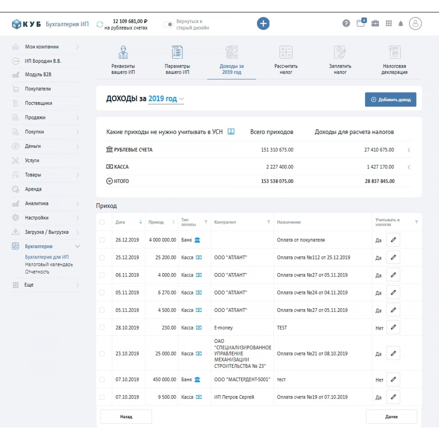Edit the 23.10.2019 income row
The image size is (439, 439).
click(x=393, y=354)
